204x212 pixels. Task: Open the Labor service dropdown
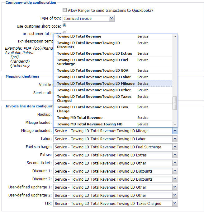coord(175,139)
